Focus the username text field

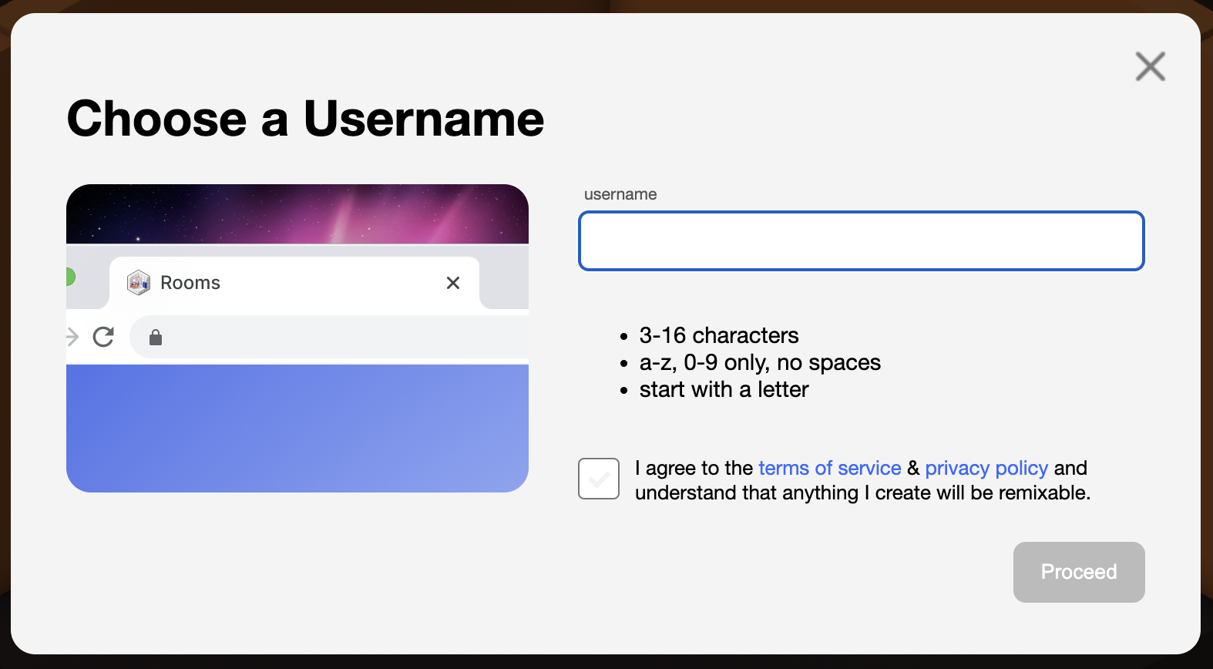coord(862,241)
